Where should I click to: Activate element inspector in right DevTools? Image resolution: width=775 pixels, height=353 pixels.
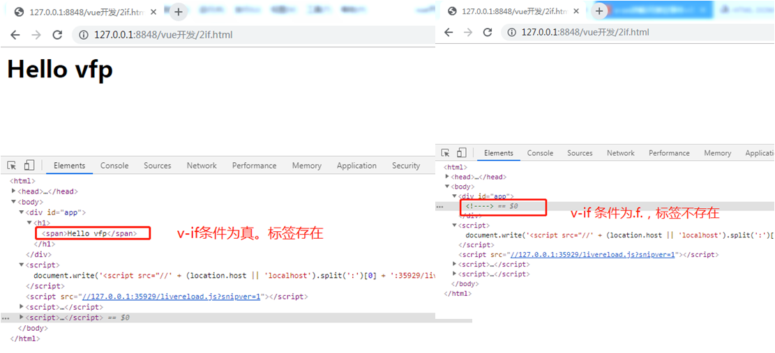[446, 153]
